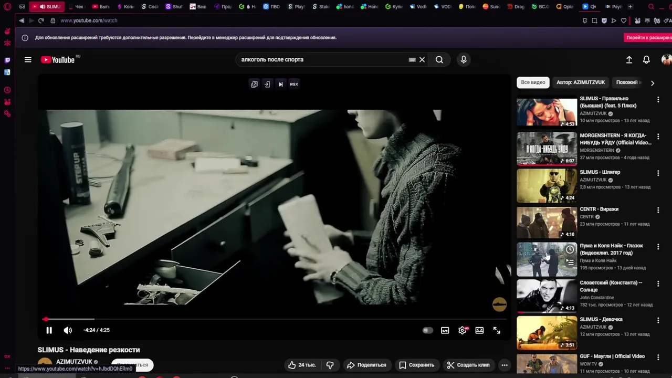Open options for 'CENTR - Виражи' video
The image size is (672, 378).
pyautogui.click(x=658, y=210)
